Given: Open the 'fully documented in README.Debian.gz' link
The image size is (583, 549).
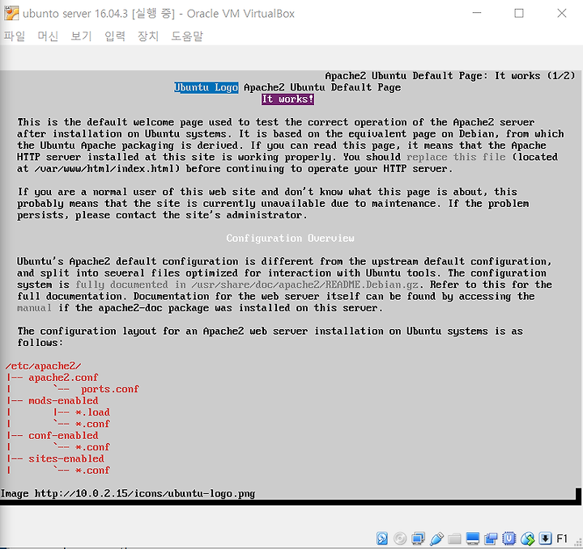Looking at the screenshot, I should pyautogui.click(x=247, y=285).
